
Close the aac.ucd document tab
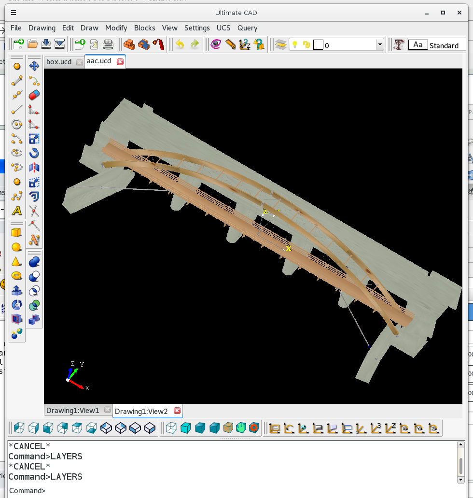[120, 61]
